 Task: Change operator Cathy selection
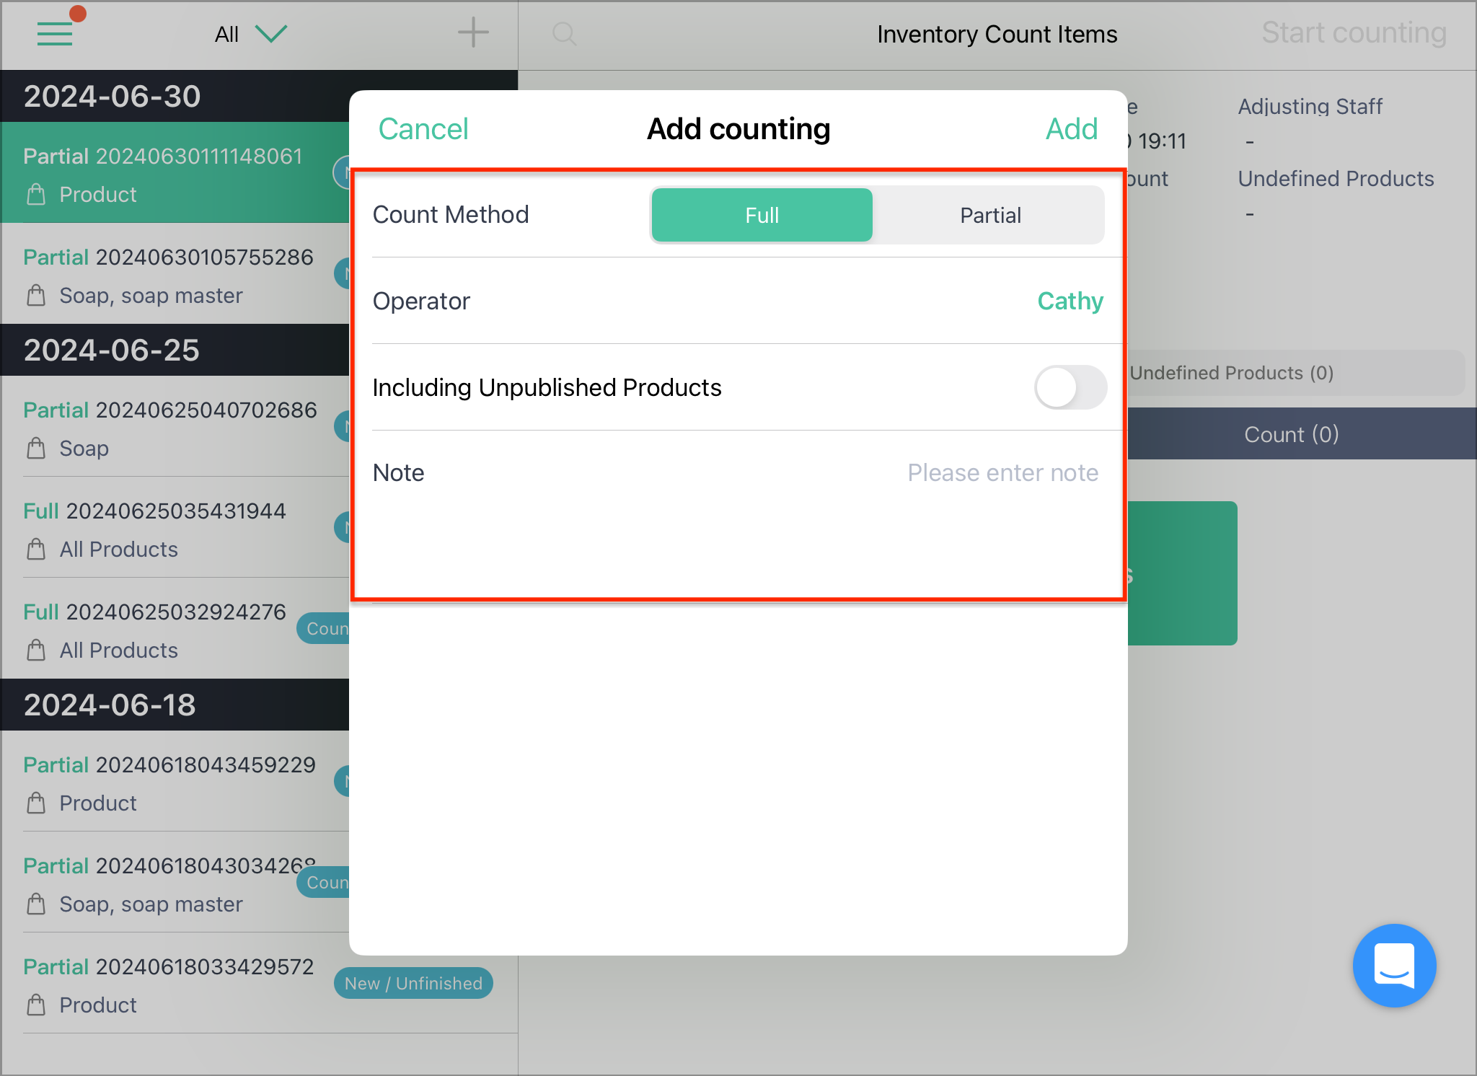[x=1070, y=301]
